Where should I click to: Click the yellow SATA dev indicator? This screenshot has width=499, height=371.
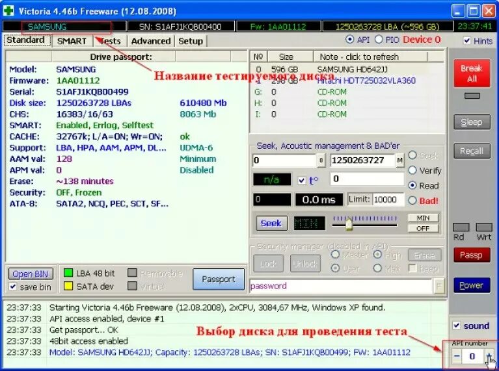68,286
